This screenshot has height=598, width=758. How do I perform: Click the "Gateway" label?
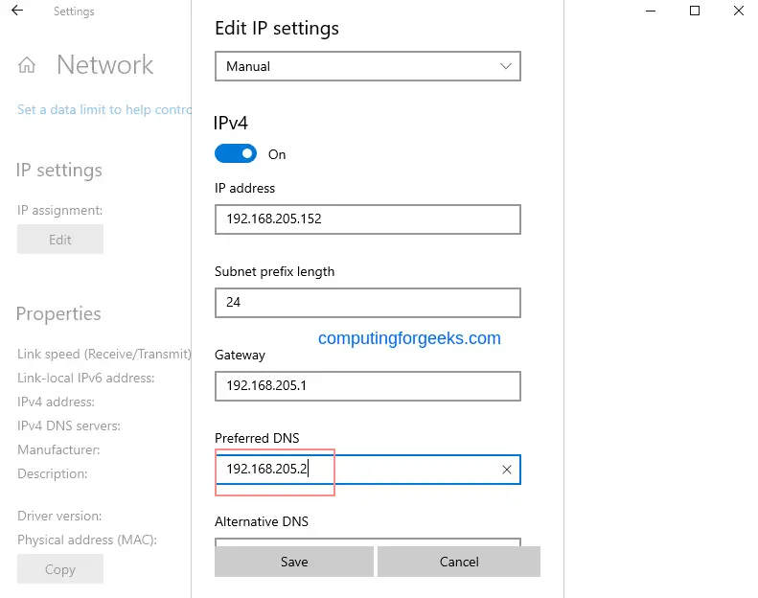pyautogui.click(x=240, y=356)
